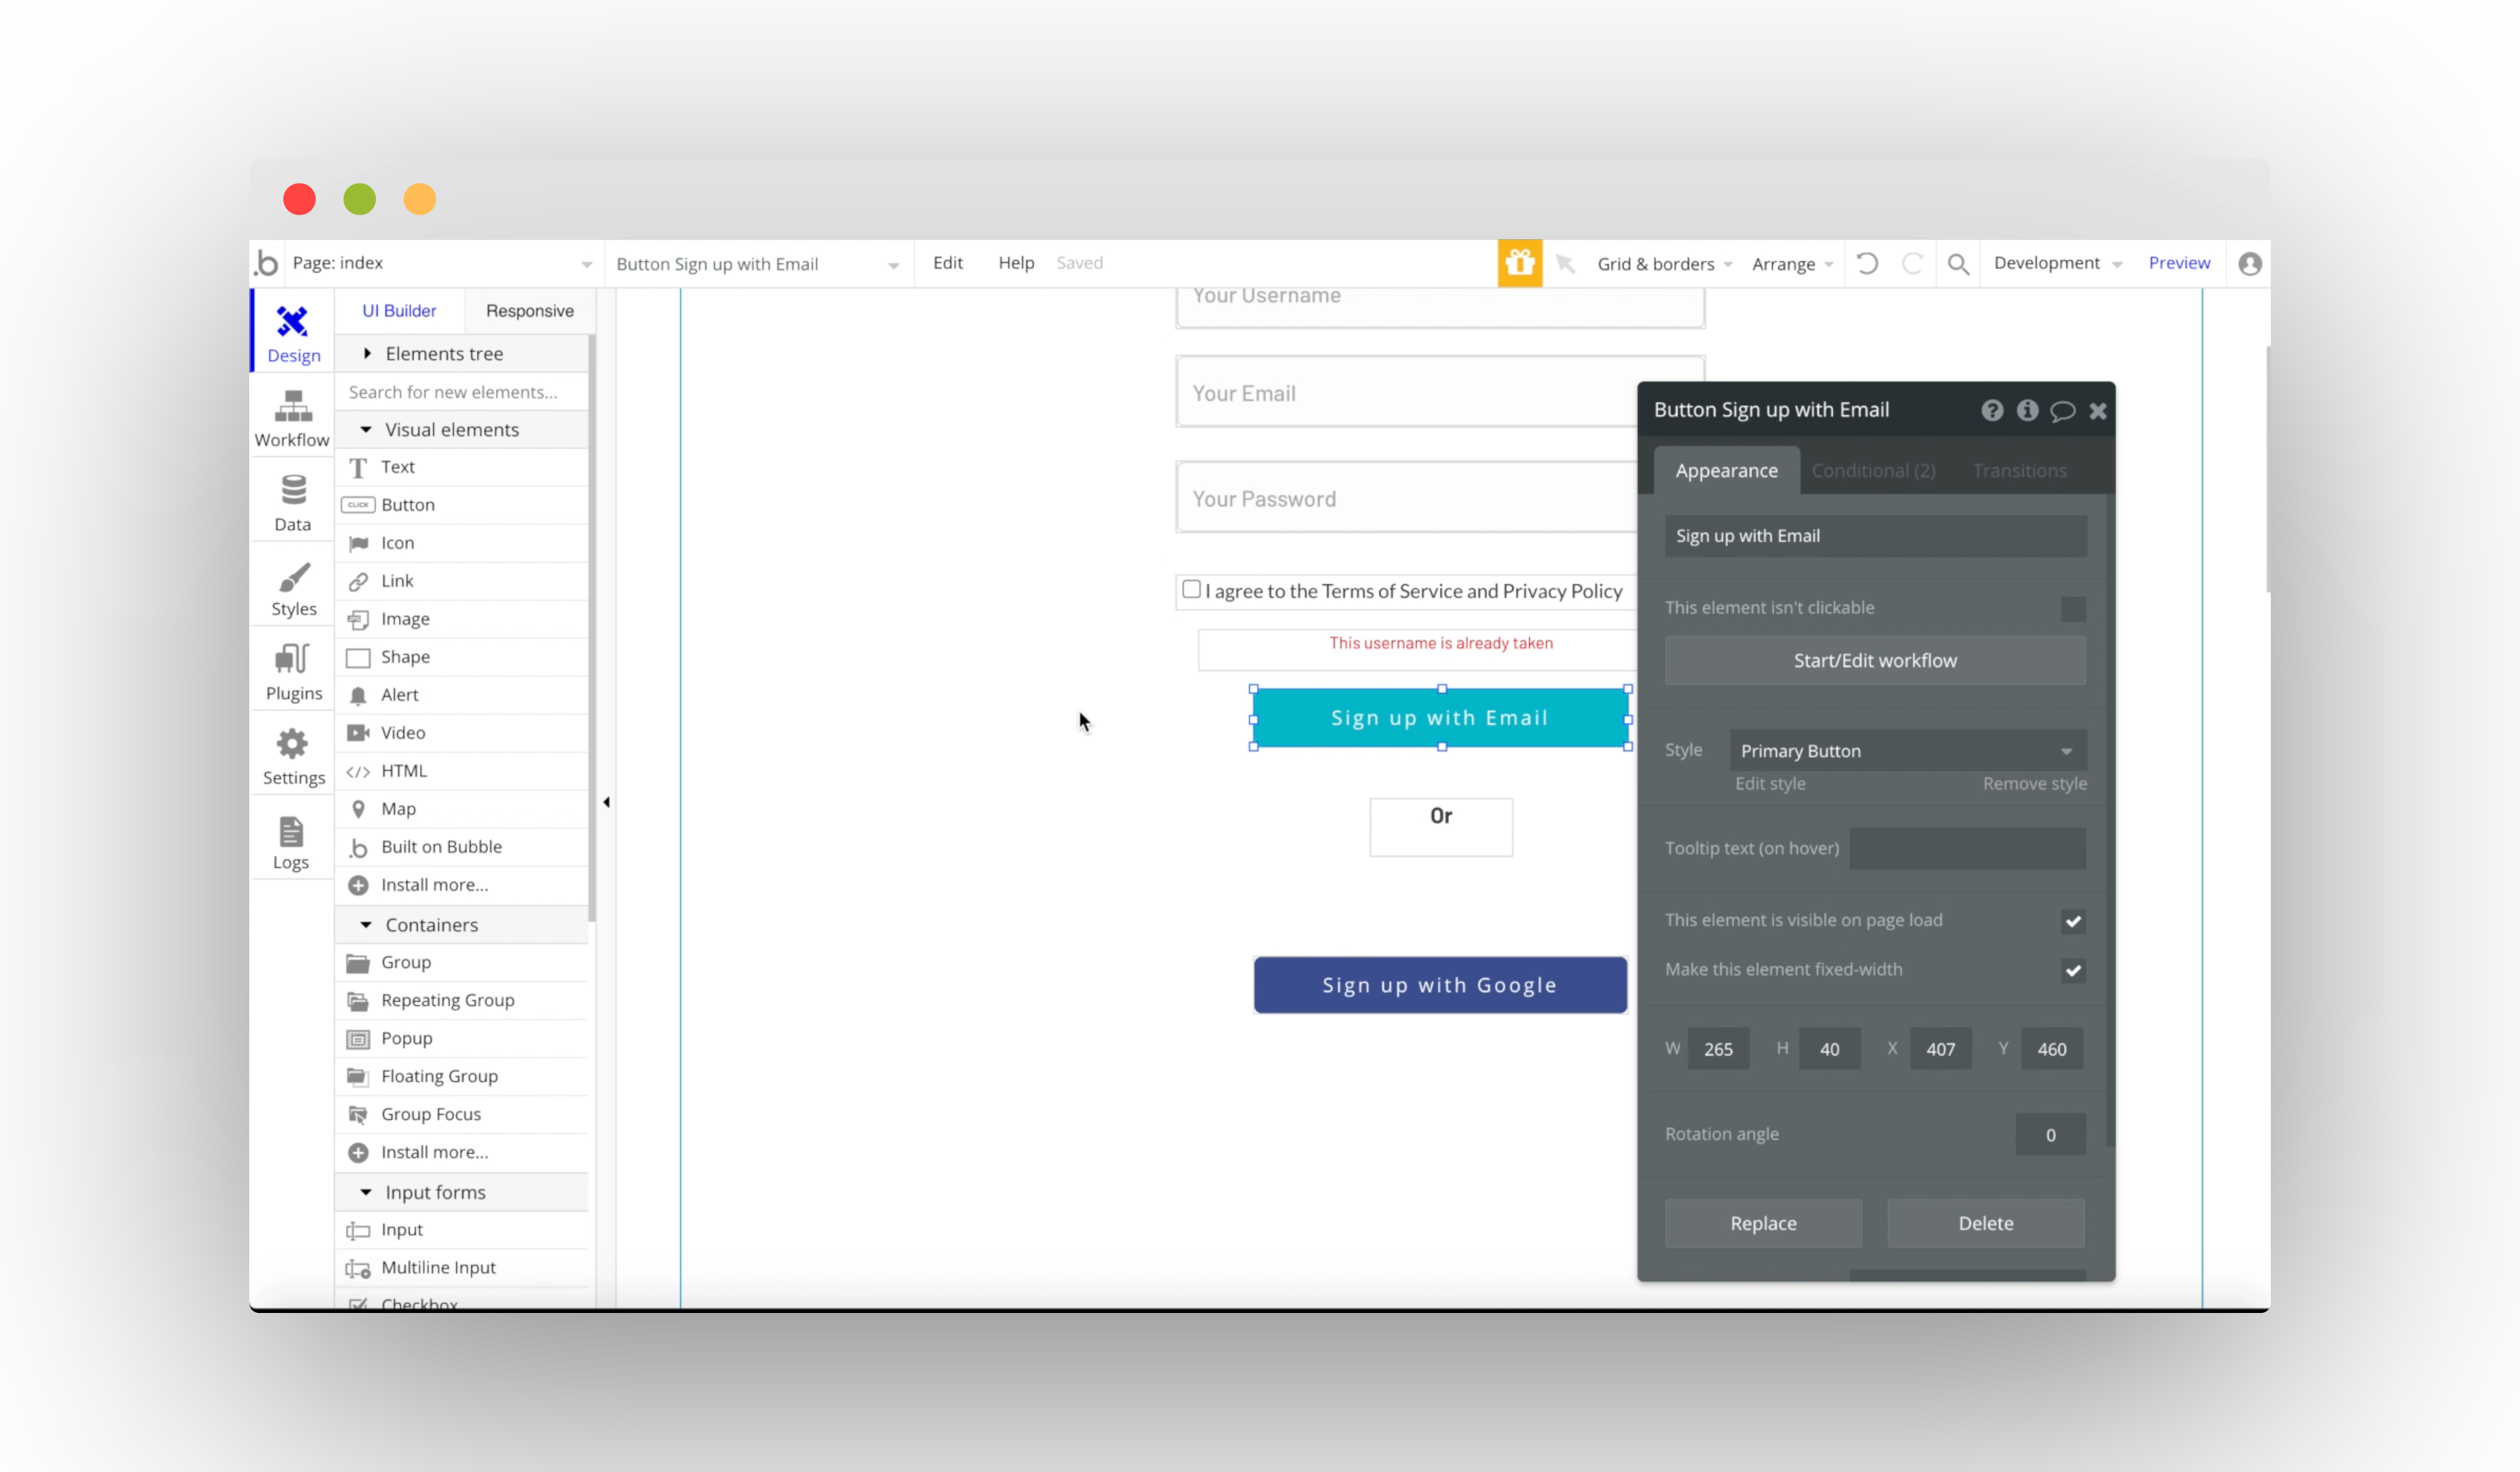The width and height of the screenshot is (2520, 1472).
Task: Click the Remove style link
Action: [2034, 783]
